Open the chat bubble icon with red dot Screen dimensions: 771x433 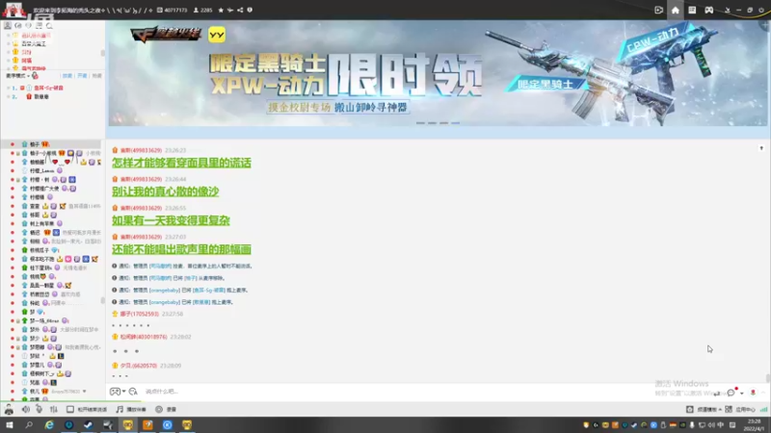(x=731, y=393)
